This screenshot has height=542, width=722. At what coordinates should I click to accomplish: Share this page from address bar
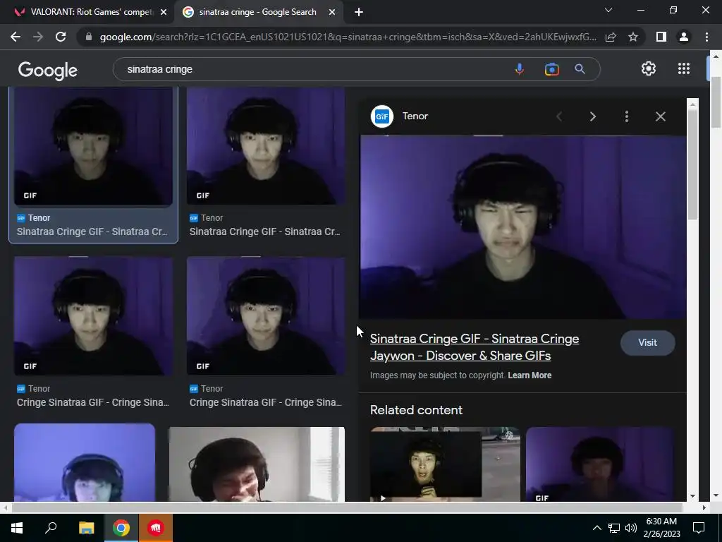click(x=611, y=37)
